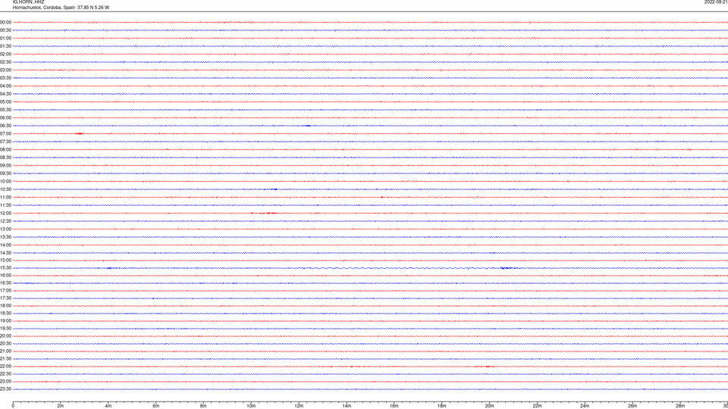The width and height of the screenshot is (728, 409).
Task: Select the 12:00 trace time label
Action: [x=5, y=214]
